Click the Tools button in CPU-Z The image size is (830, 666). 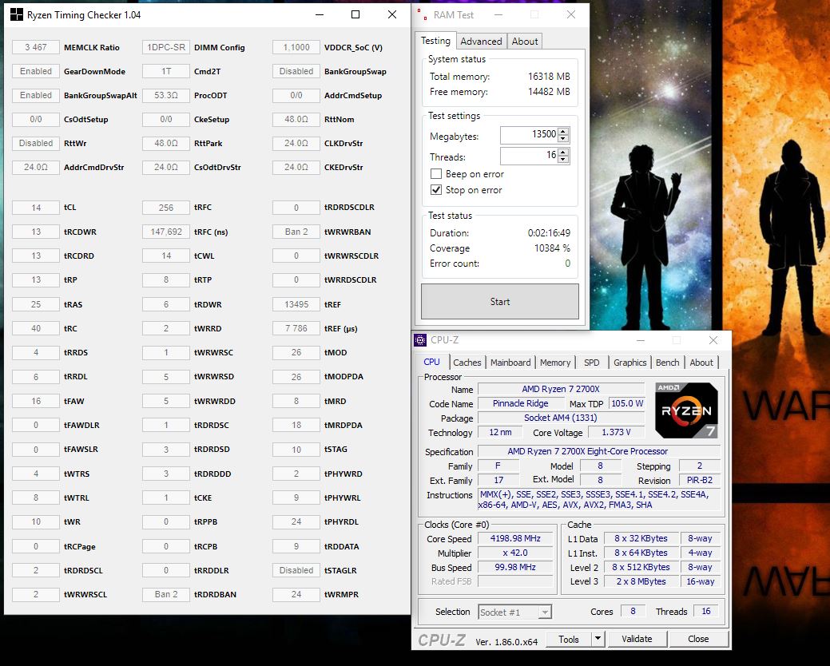(569, 639)
